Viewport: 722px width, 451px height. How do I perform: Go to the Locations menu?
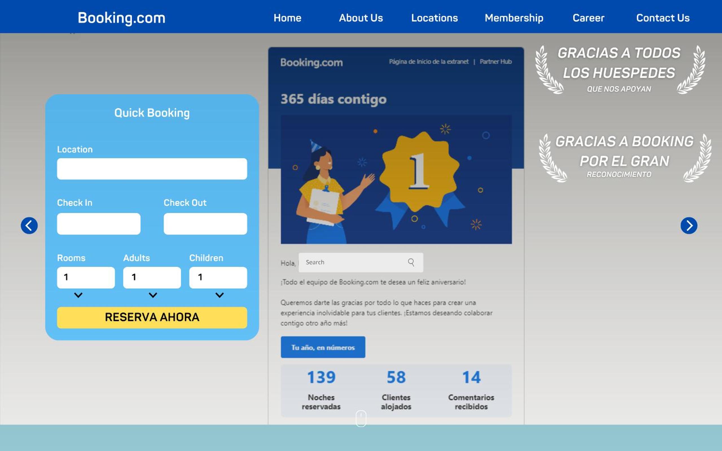pos(434,18)
